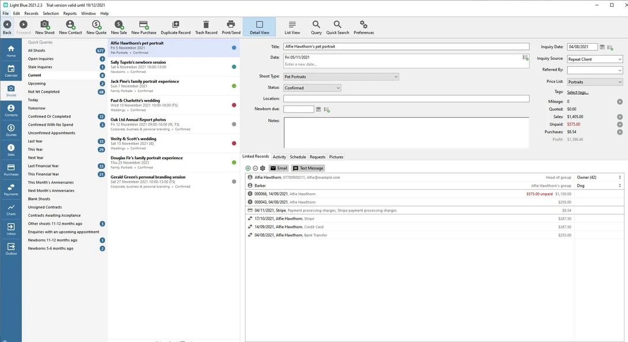This screenshot has height=342, width=628.
Task: Create a New Shoot from toolbar
Action: [x=45, y=27]
